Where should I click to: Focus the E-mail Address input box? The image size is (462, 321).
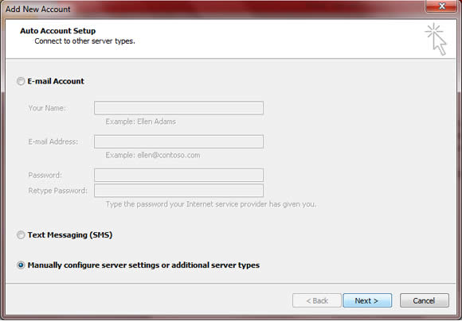coord(178,141)
